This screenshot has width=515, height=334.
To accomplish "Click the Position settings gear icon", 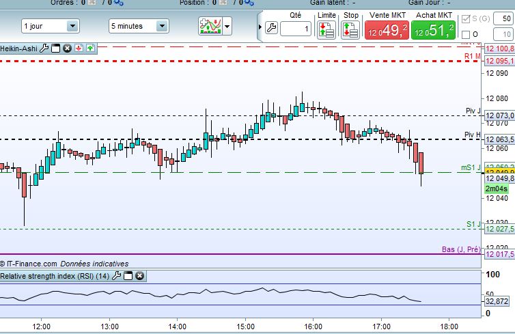I will coord(249,3).
